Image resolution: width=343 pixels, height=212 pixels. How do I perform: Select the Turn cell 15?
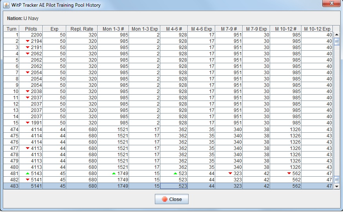pos(11,122)
